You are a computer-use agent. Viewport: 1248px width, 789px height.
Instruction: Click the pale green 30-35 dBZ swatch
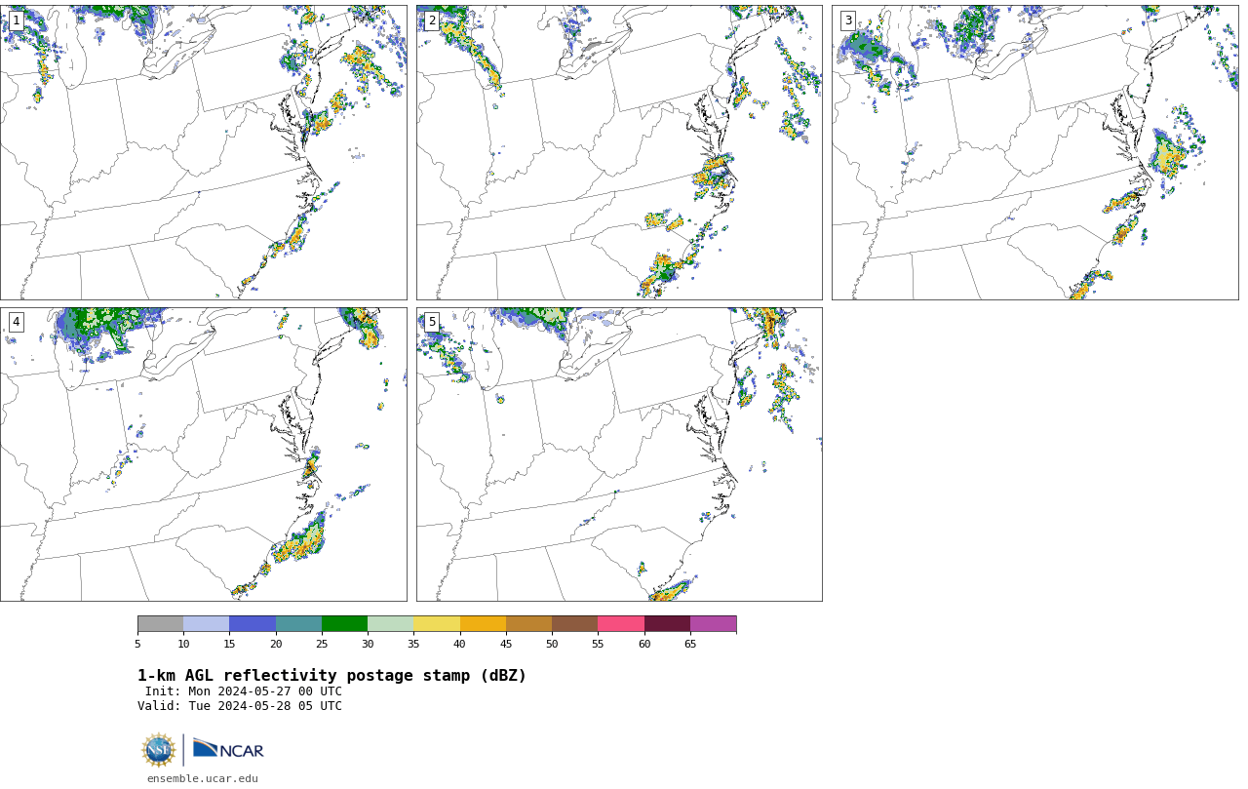pyautogui.click(x=391, y=624)
